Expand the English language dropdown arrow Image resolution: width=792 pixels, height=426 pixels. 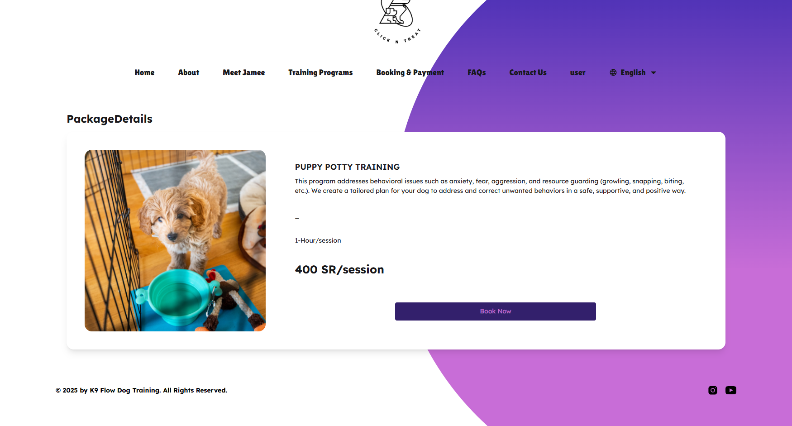pos(653,73)
